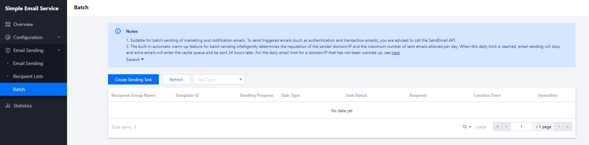The width and height of the screenshot is (589, 145).
Task: Click the Configuration icon in sidebar
Action: (8, 37)
